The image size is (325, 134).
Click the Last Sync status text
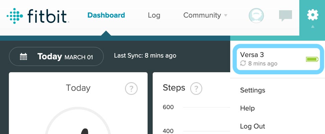click(x=145, y=56)
